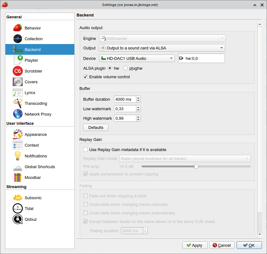Select the Behavior settings icon

coord(18,28)
